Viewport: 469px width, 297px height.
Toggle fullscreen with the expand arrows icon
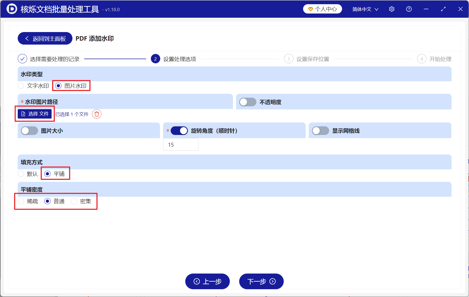tap(443, 9)
